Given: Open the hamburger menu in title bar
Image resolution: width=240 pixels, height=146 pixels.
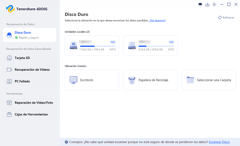Looking at the screenshot, I should tap(214, 4).
